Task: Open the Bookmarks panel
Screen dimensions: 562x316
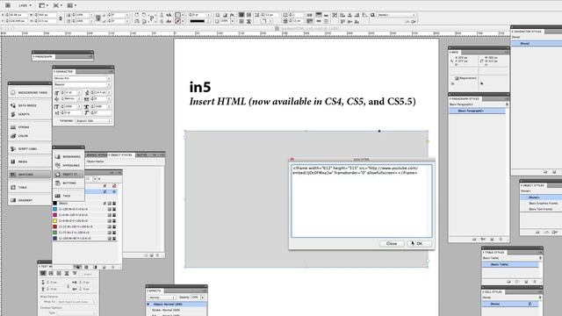Action: click(68, 156)
